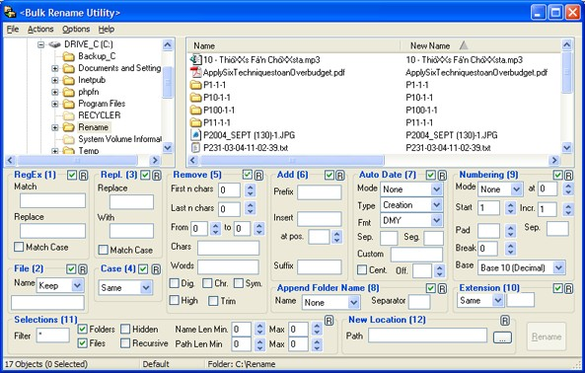Click the browse (...) button for Path

coord(502,337)
